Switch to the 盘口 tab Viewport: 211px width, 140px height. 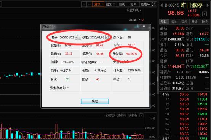[x=164, y=22]
